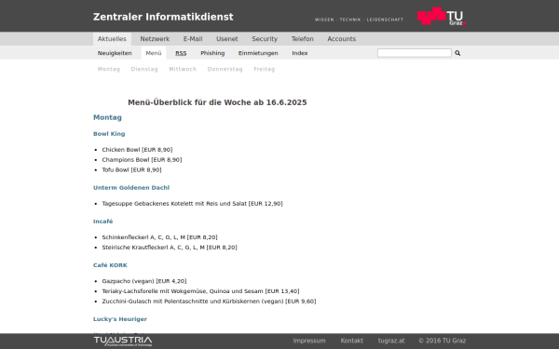Open the Einmietungen submenu item
Viewport: 559px width, 349px height.
pos(258,53)
